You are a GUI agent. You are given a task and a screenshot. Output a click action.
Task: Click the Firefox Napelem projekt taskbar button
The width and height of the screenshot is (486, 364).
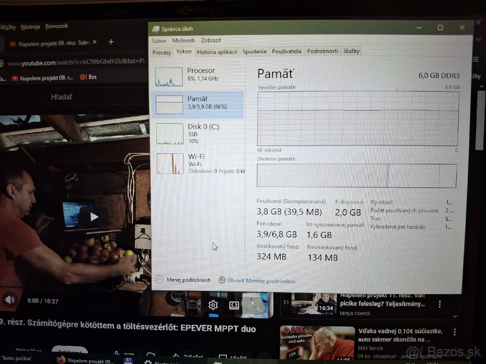(85, 360)
